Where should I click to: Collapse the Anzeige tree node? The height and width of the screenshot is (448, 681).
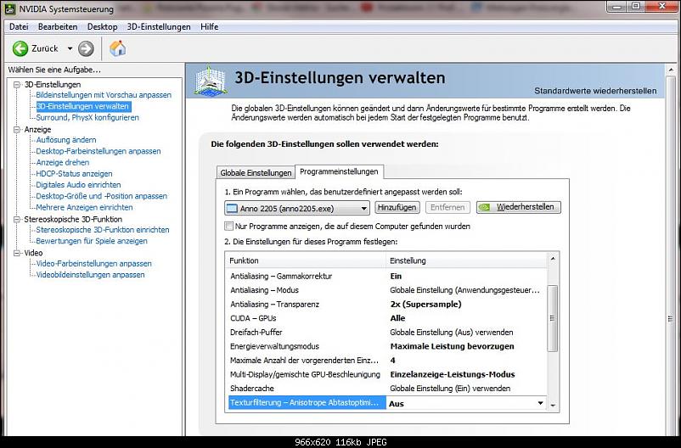16,129
